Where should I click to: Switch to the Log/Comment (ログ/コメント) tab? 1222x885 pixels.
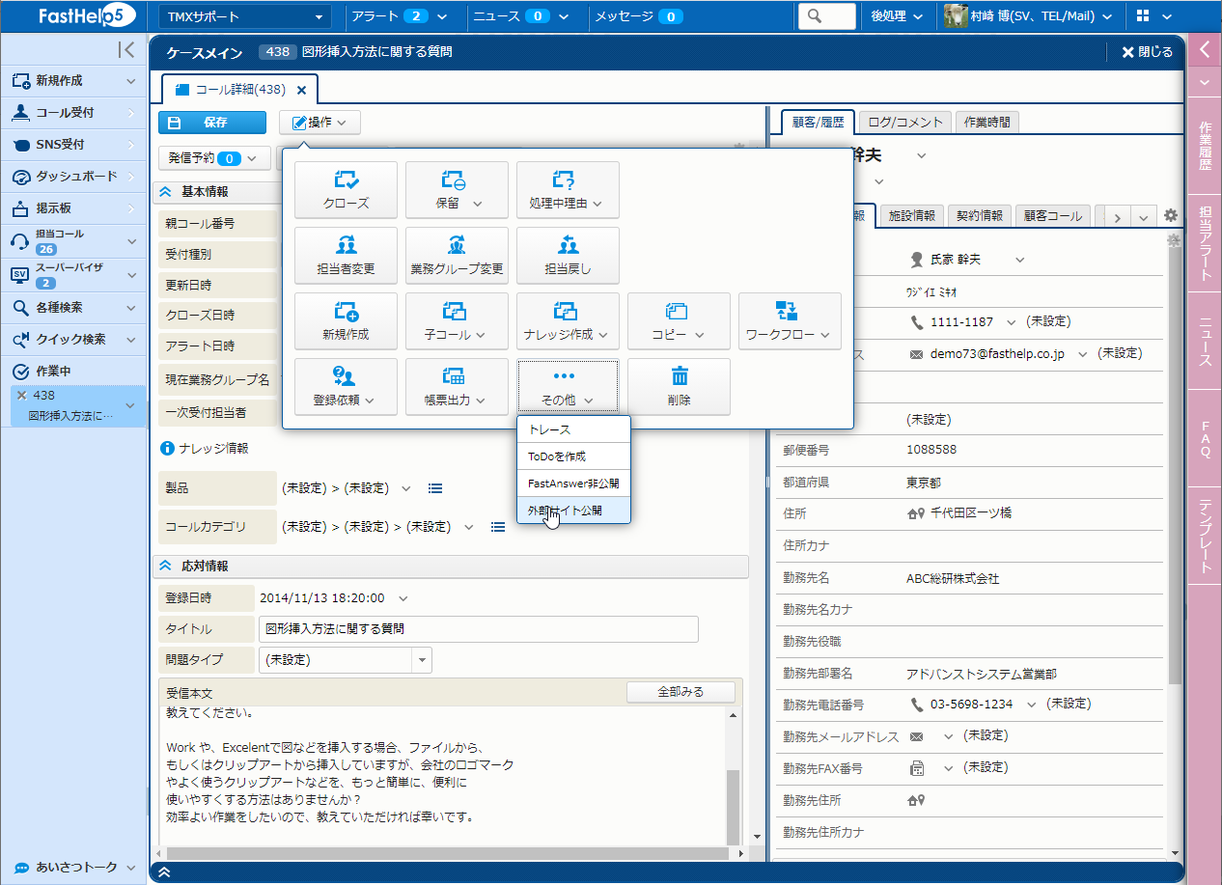pos(904,123)
